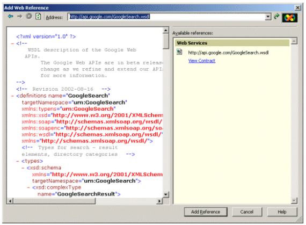This screenshot has width=306, height=225.
Task: Click the web service document icon
Action: pos(179,52)
